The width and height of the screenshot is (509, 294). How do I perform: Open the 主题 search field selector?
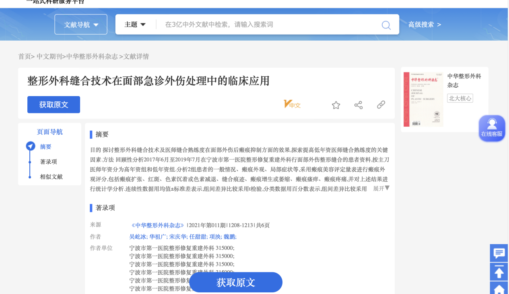click(x=135, y=25)
